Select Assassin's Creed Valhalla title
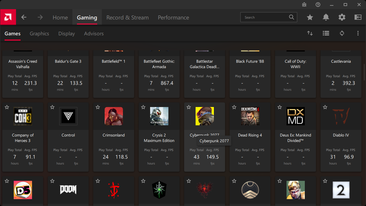The height and width of the screenshot is (206, 366). (x=23, y=64)
